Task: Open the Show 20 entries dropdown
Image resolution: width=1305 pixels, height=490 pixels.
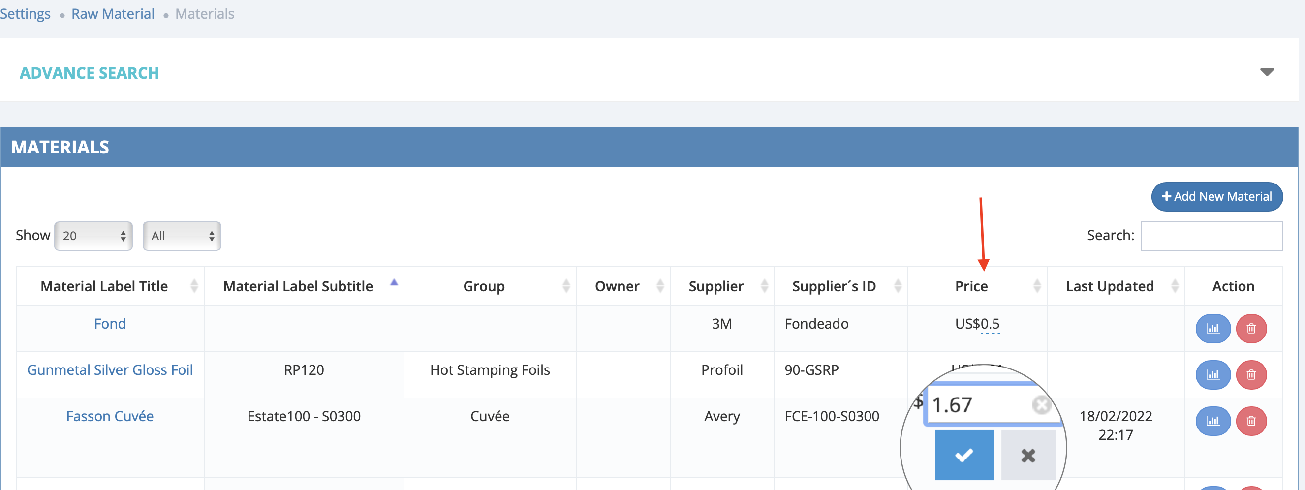Action: [x=93, y=236]
